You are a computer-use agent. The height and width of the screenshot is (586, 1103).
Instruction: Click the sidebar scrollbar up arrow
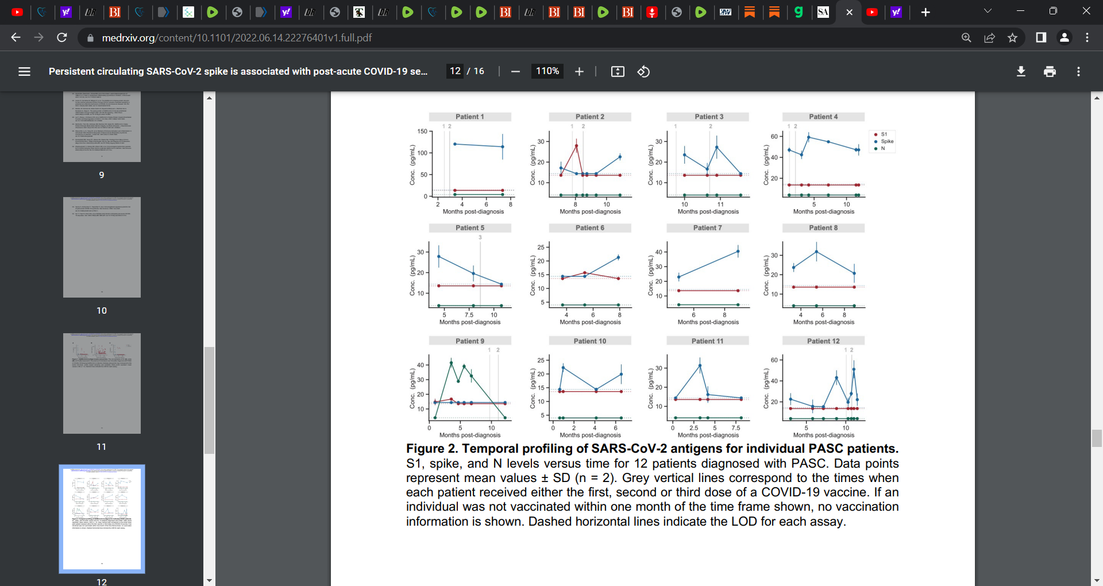pyautogui.click(x=209, y=98)
